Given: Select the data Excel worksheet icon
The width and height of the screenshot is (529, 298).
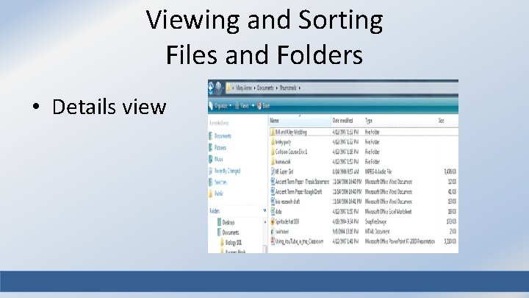Looking at the screenshot, I should coord(273,211).
